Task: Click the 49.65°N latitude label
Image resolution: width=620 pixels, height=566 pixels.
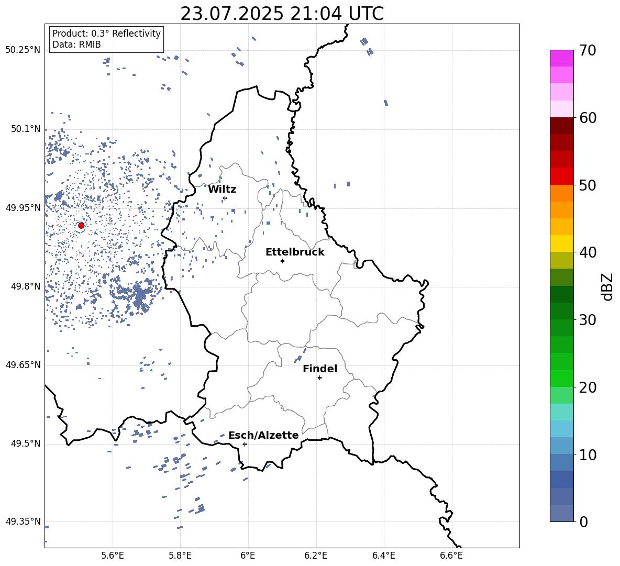Action: coord(23,364)
